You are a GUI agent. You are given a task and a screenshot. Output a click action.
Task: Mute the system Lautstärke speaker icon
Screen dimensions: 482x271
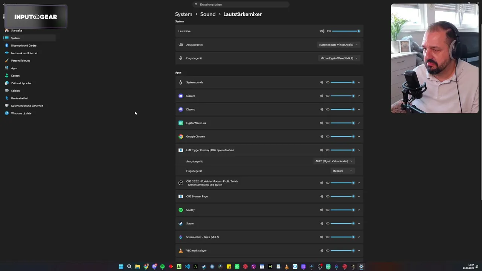pos(322,31)
